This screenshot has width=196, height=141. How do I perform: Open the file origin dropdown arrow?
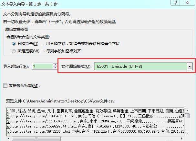[190, 66]
